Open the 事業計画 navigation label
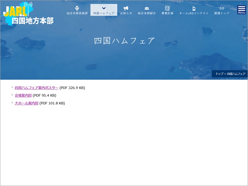248x186 pixels. pos(167,13)
